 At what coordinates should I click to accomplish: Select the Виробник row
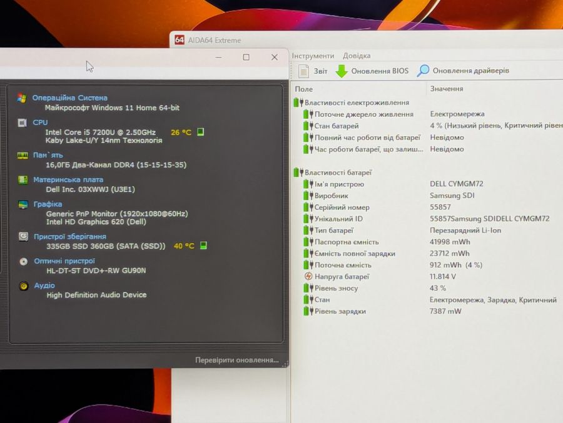point(427,196)
